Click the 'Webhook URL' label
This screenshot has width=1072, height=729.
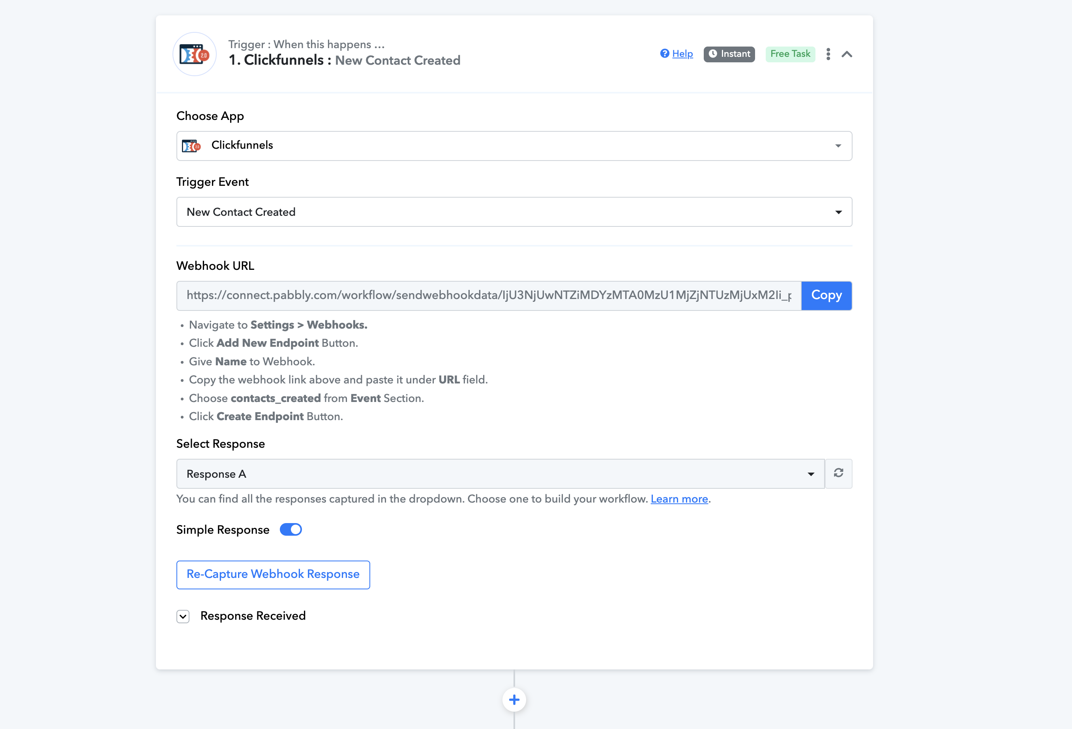pos(215,266)
